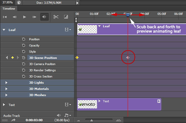Screen dimensions: 186x123
Task: Choose a transition with square icon
Action: click(x=66, y=17)
